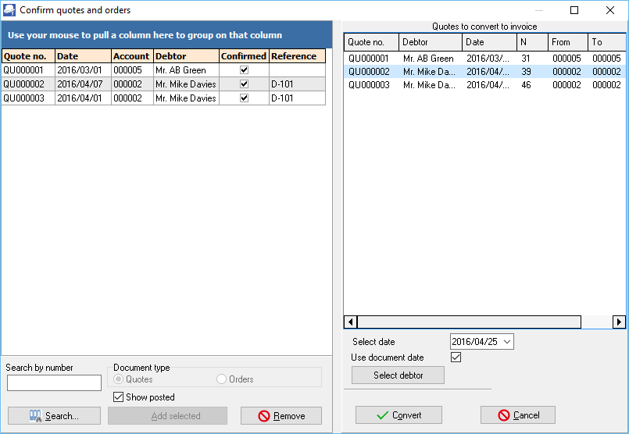Click the app icon in title bar
629x434 pixels.
9,10
